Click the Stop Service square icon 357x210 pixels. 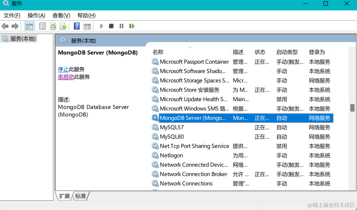coord(111,26)
